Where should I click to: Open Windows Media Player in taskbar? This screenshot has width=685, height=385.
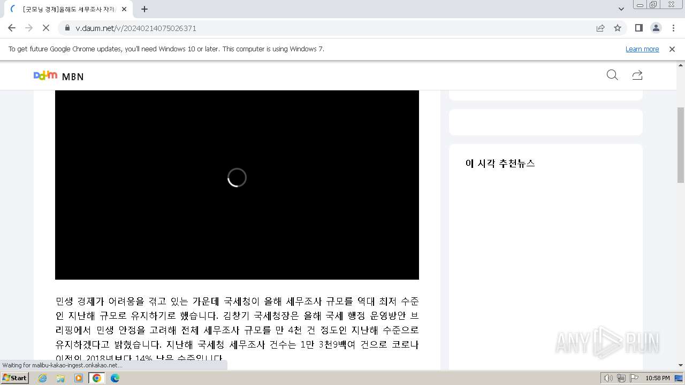point(79,378)
